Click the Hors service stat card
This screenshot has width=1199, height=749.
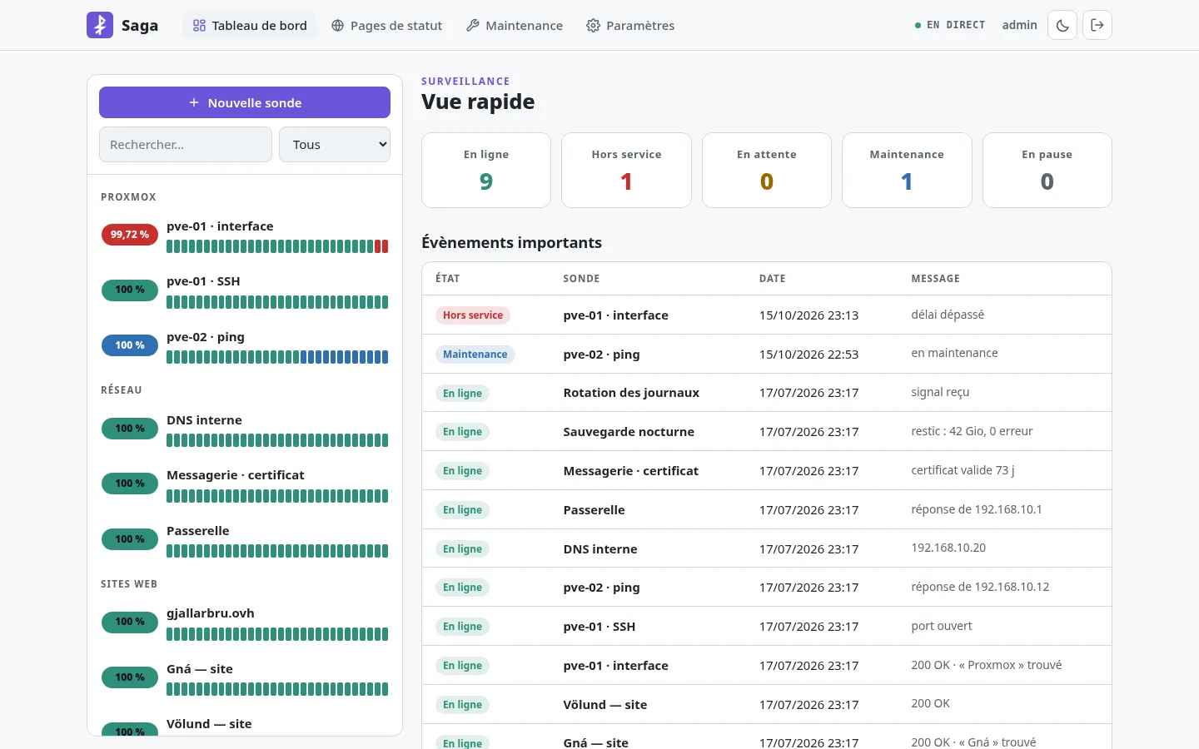coord(626,170)
